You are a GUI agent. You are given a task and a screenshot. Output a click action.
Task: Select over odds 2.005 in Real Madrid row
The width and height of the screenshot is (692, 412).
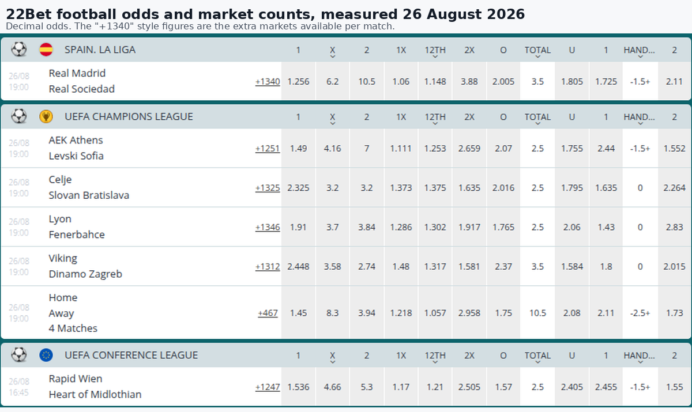(x=503, y=82)
